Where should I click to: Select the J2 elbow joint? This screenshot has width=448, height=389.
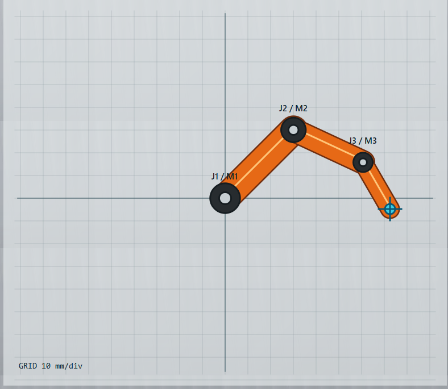coord(293,130)
